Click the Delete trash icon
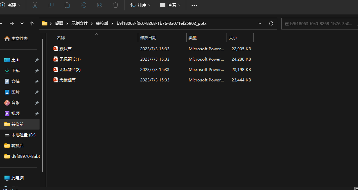The width and height of the screenshot is (358, 190). click(x=116, y=5)
